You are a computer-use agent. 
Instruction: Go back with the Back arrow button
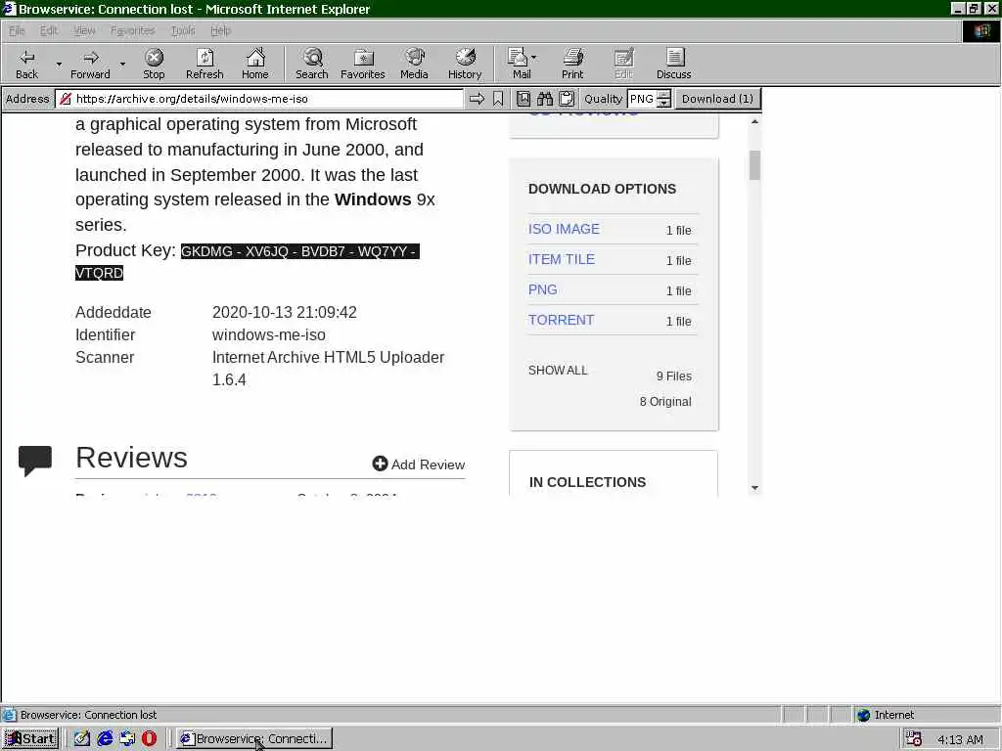tap(26, 64)
